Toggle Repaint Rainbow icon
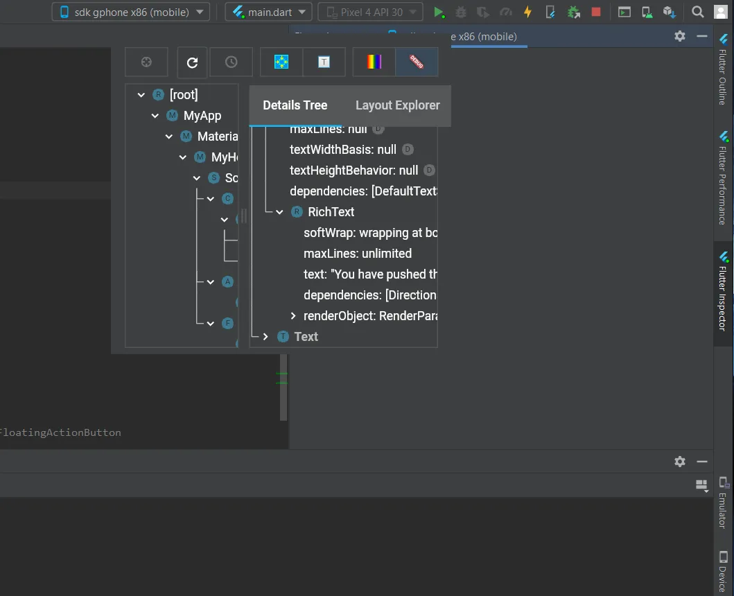 (x=374, y=62)
